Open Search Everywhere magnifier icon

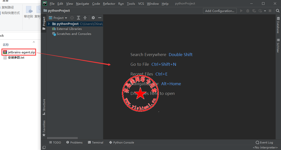tap(277, 11)
